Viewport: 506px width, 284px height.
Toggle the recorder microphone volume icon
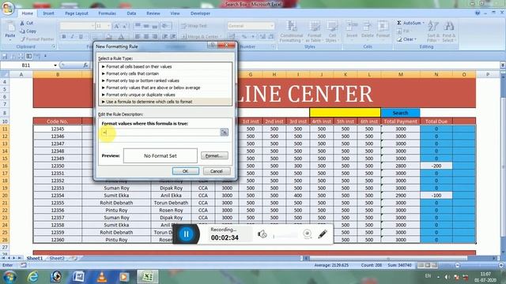(x=262, y=234)
